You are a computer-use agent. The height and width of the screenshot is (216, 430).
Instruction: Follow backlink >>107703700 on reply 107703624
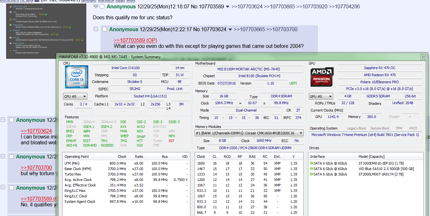coord(282,29)
